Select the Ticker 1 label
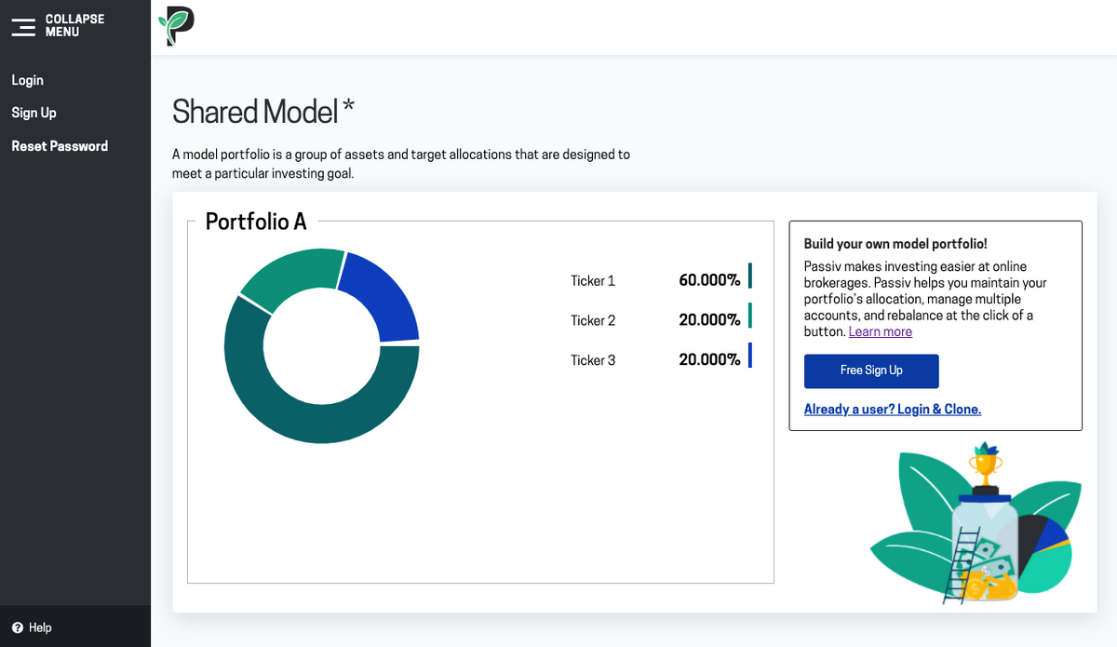 point(593,280)
